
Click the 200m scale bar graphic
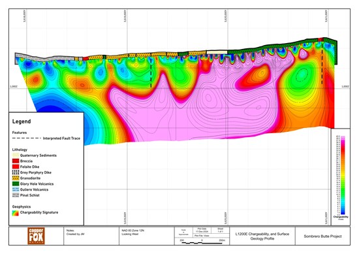point(202,243)
